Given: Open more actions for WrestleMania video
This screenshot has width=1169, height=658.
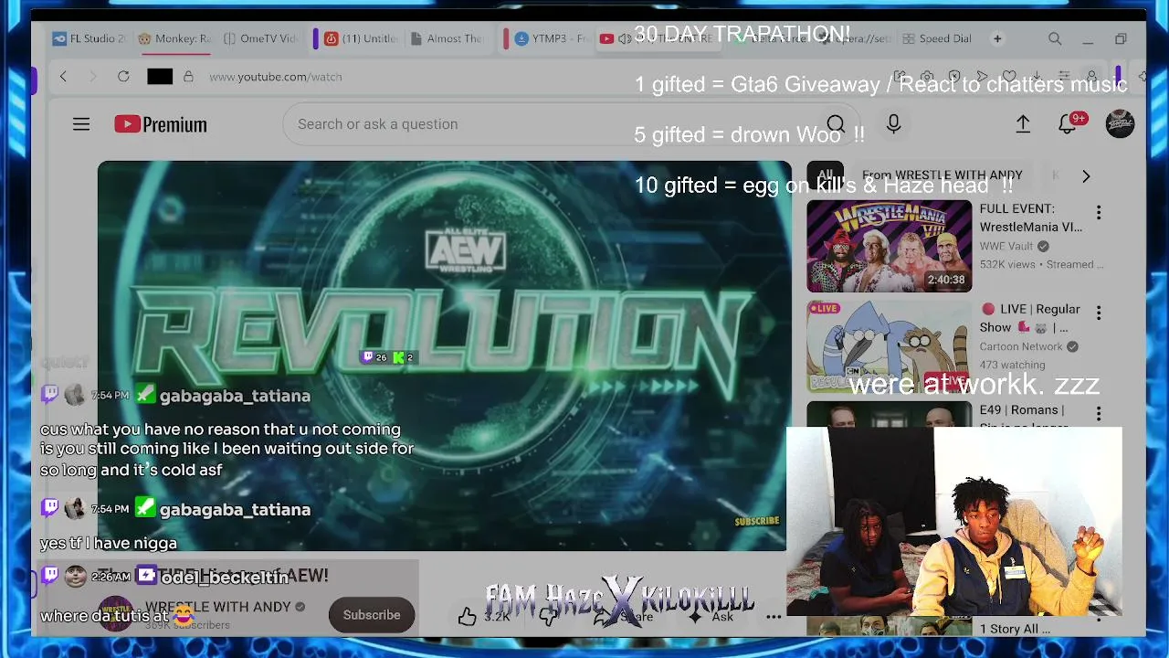Looking at the screenshot, I should [1099, 212].
